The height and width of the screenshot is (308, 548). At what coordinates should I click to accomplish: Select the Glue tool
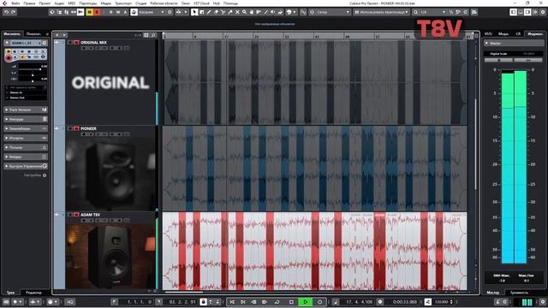coord(230,12)
